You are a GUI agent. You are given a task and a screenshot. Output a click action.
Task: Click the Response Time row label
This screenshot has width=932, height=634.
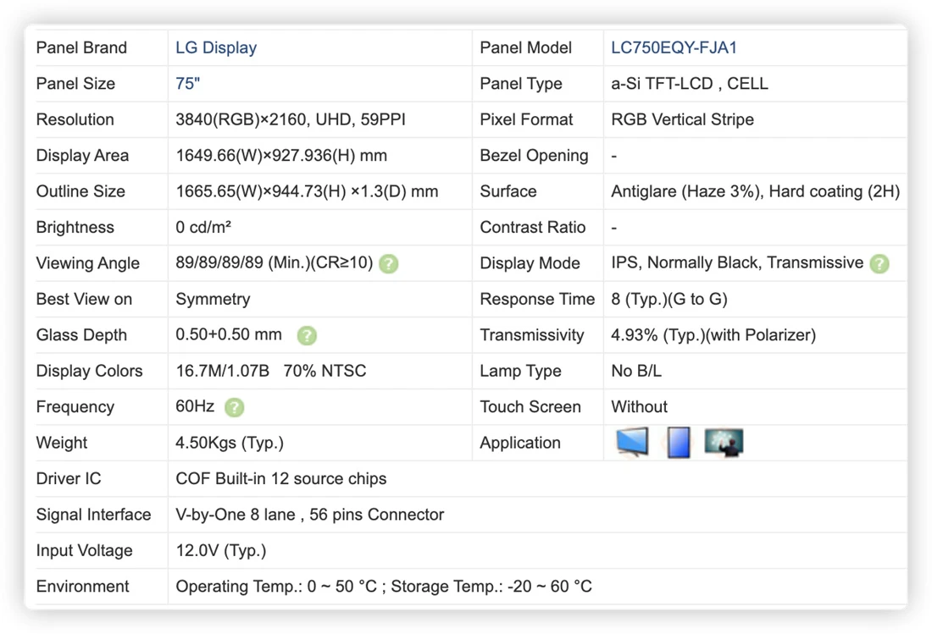(536, 299)
